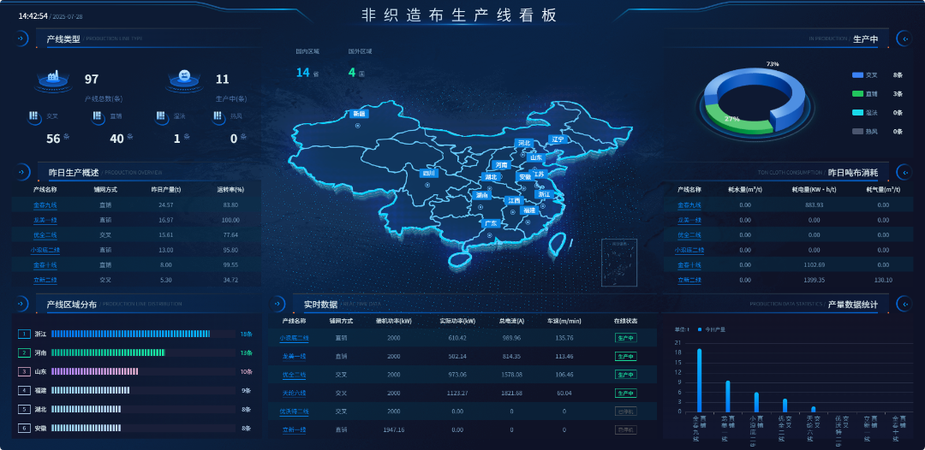Expand the 昨日生产概述 panel using its arrow
This screenshot has width=925, height=450.
tap(20, 172)
